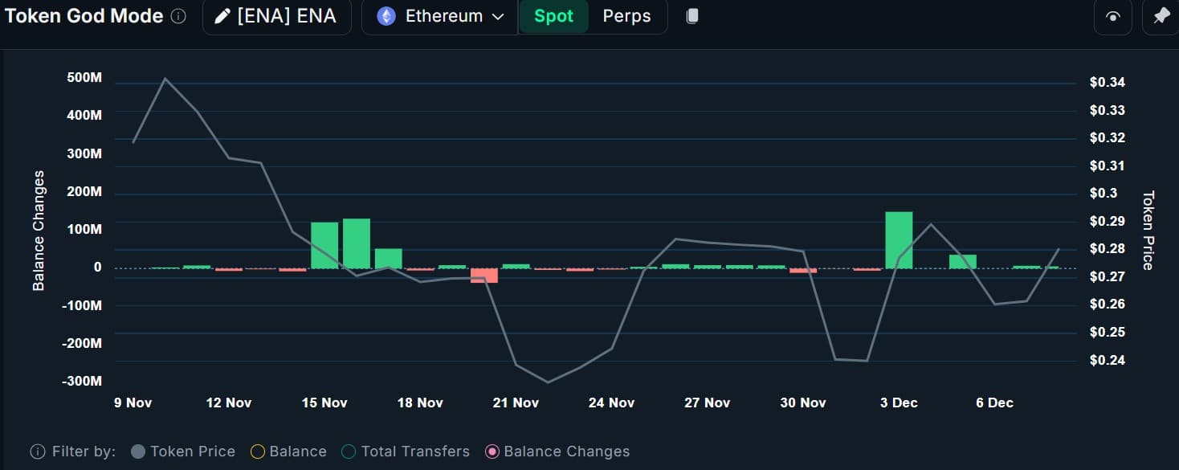Click the eye watch icon
This screenshot has height=470, width=1179.
(x=1113, y=17)
